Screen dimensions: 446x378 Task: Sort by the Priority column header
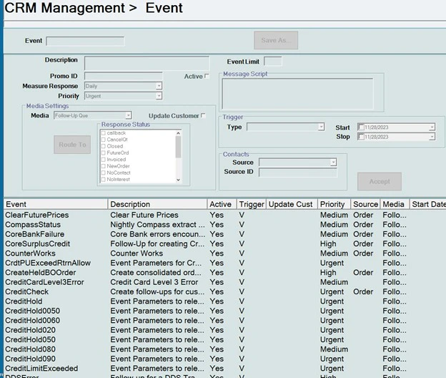[x=334, y=204]
